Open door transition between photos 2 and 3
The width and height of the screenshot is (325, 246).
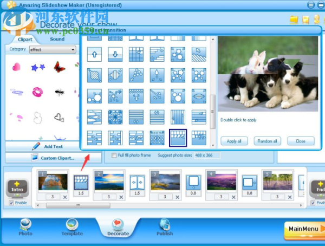click(137, 183)
